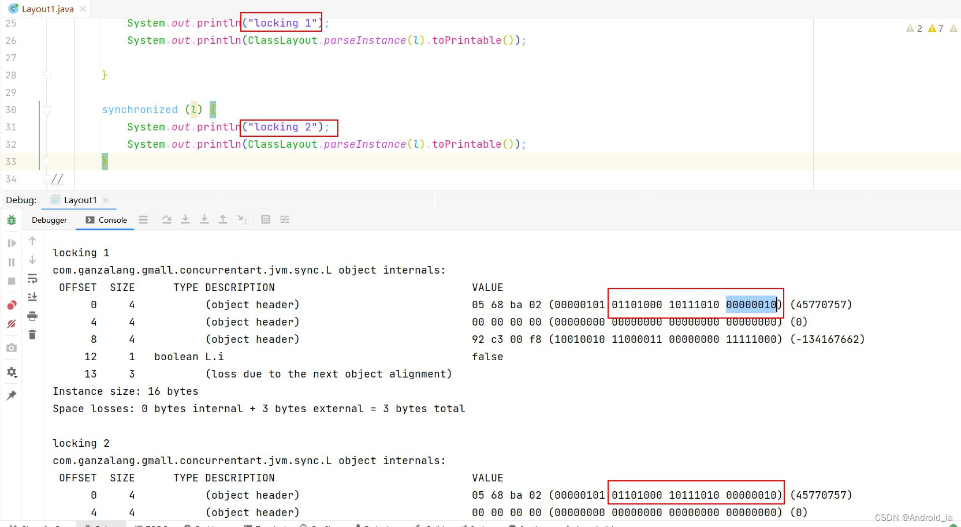Clear console with trash icon

(x=32, y=334)
